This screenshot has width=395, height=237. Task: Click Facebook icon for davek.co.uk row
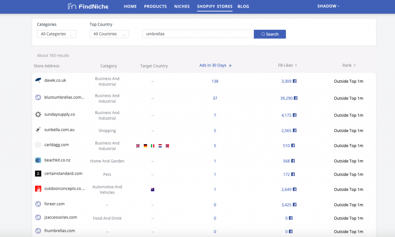[294, 81]
